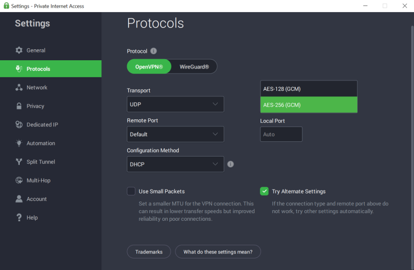Image resolution: width=414 pixels, height=270 pixels.
Task: Click the Multi-Hop globe icon
Action: point(19,180)
